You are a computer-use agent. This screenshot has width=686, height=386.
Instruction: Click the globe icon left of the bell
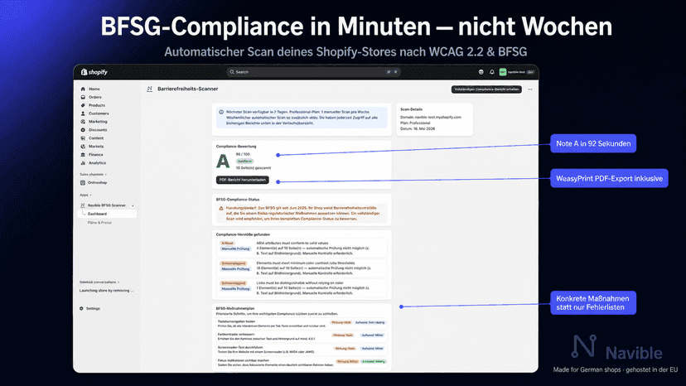coord(481,72)
